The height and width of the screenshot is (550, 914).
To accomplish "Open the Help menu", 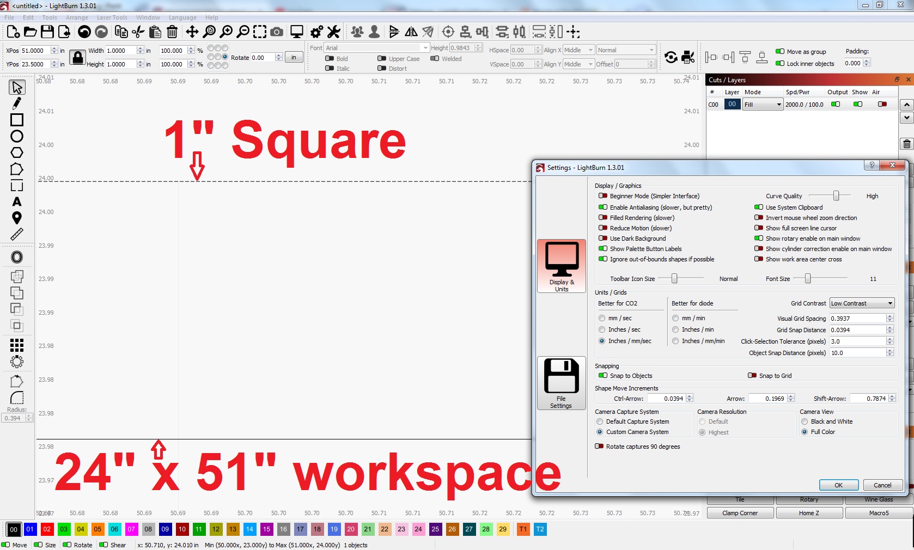I will [212, 17].
